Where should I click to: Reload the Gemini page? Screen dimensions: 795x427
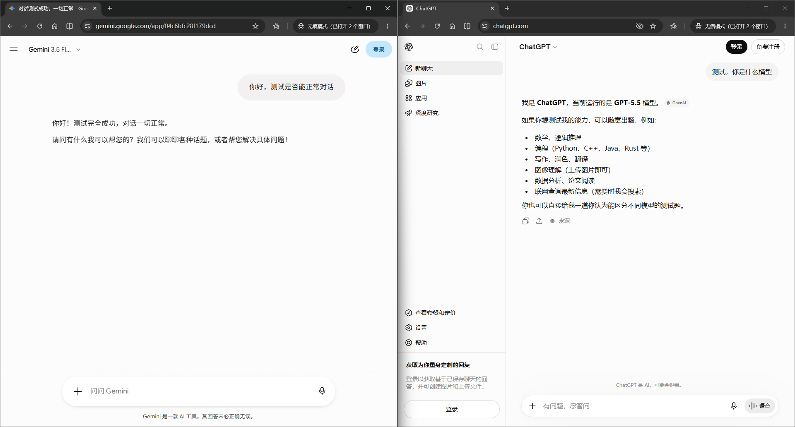(x=40, y=26)
